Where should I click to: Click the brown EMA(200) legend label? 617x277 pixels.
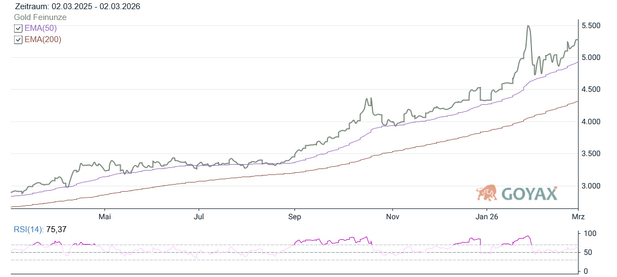coord(43,39)
